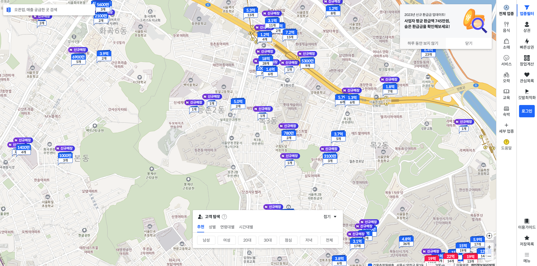Click the 고객 탐색 person search icon

pyautogui.click(x=200, y=217)
